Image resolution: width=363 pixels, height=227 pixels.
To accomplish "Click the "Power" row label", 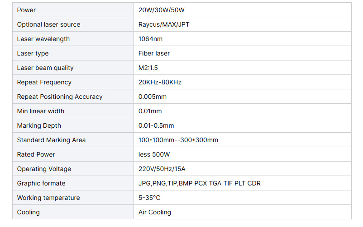I will point(26,10).
